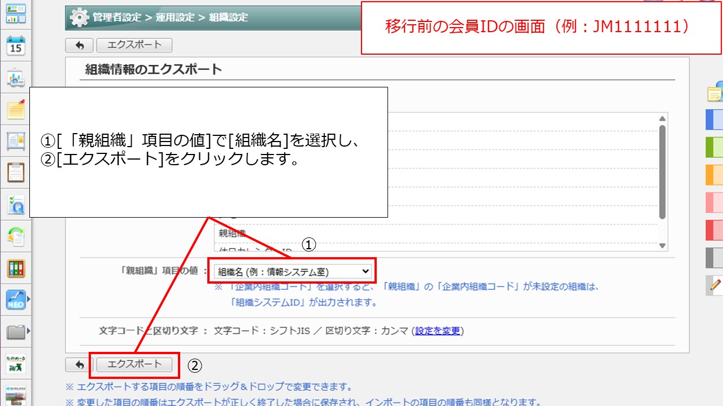Image resolution: width=723 pixels, height=406 pixels.
Task: Click the 文字コード：シフトJIS text
Action: 262,331
